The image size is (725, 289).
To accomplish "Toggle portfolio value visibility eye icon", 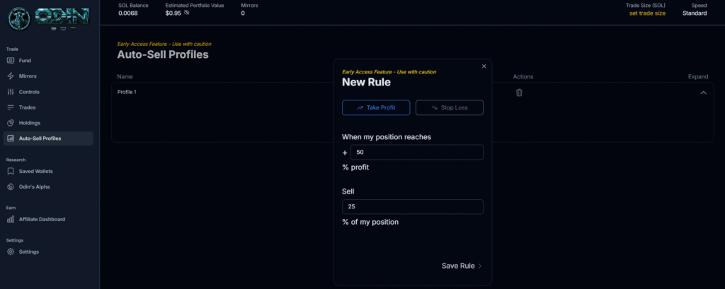I will [x=186, y=13].
